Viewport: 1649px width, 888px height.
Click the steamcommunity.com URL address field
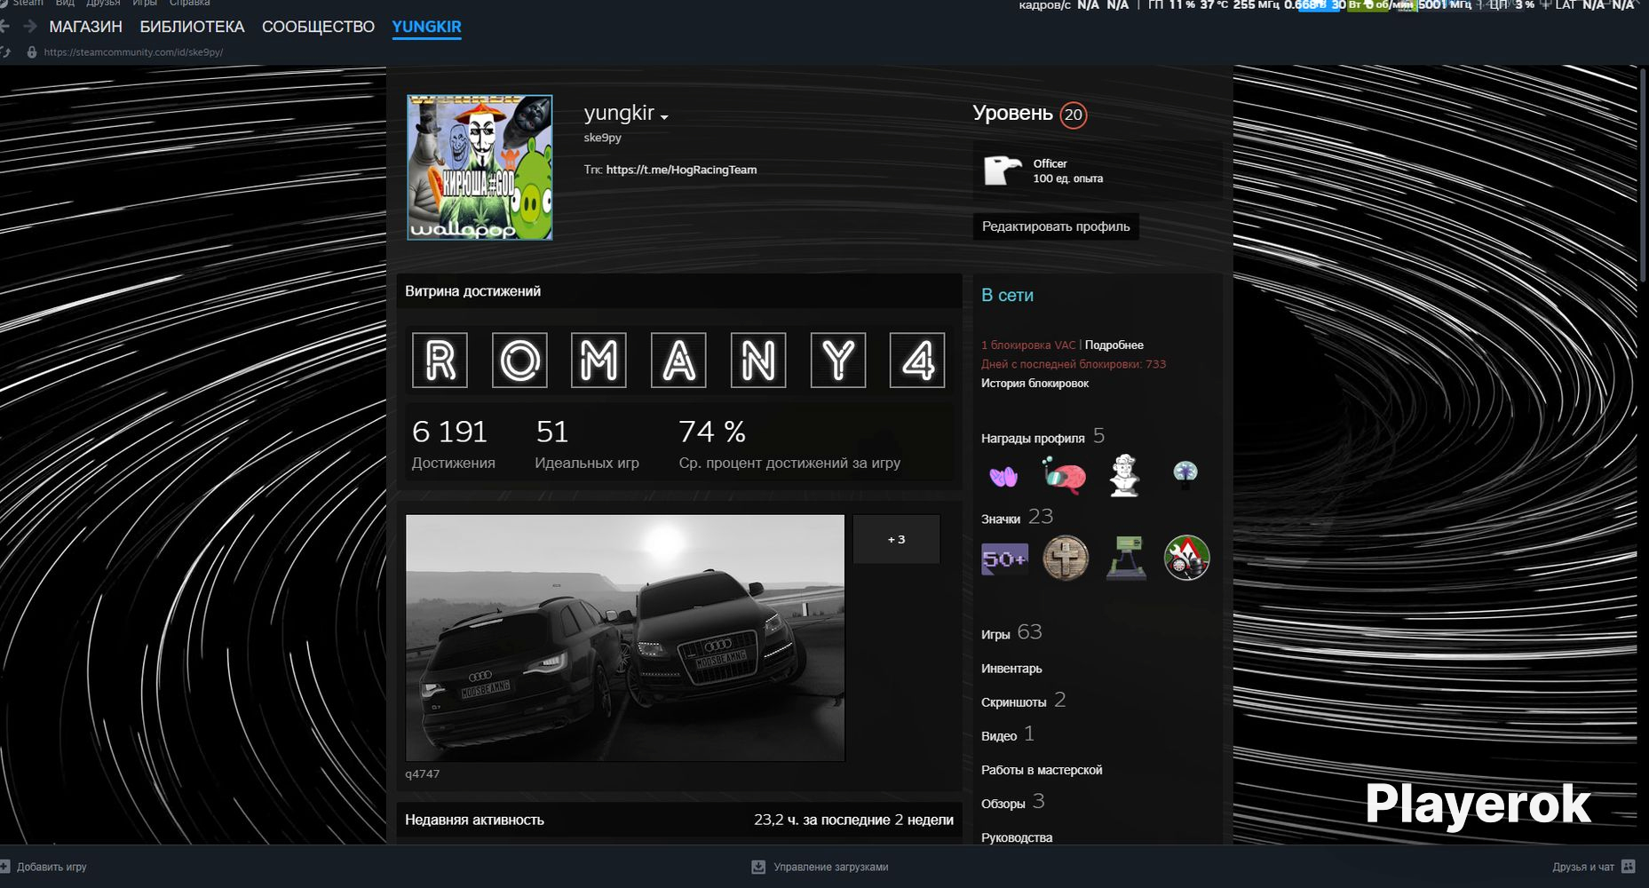[133, 52]
